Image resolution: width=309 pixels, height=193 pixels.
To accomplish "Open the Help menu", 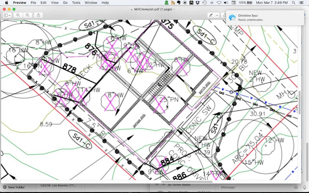I will point(105,2).
